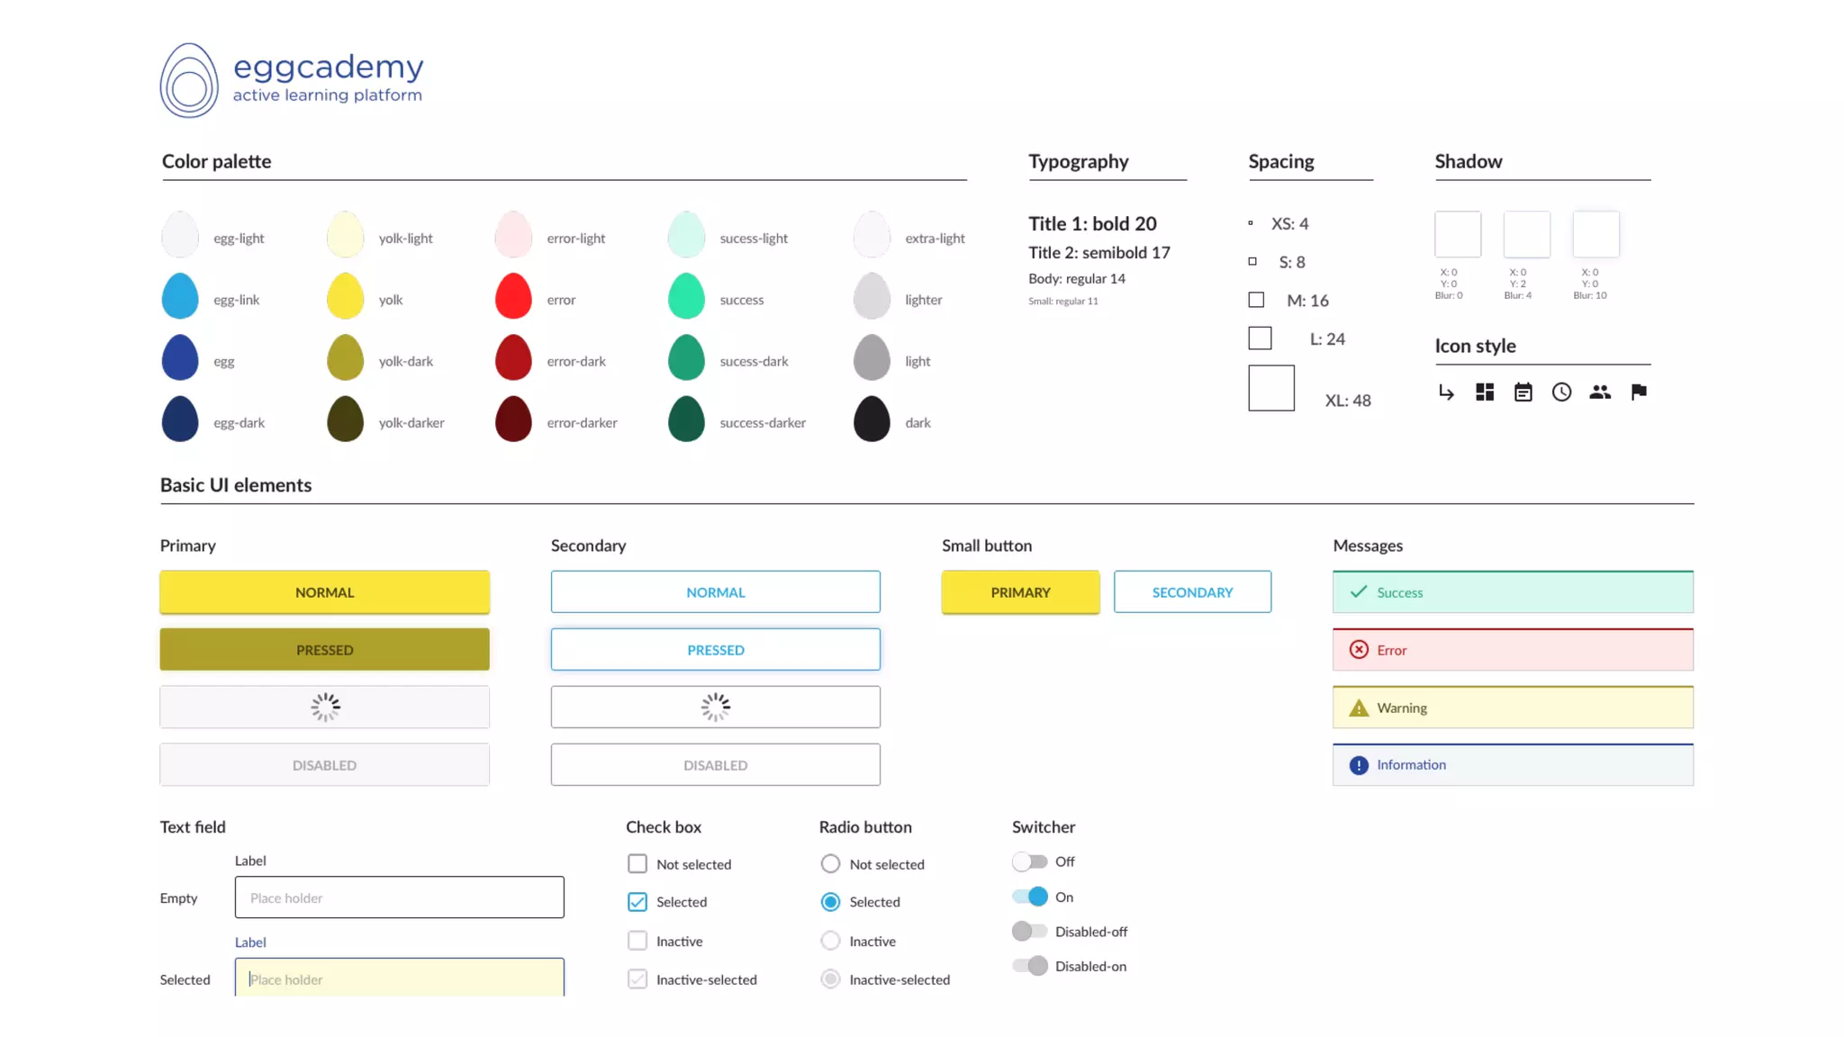Viewport: 1844px width, 1037px height.
Task: Select the 'Not selected' radio button
Action: [830, 864]
